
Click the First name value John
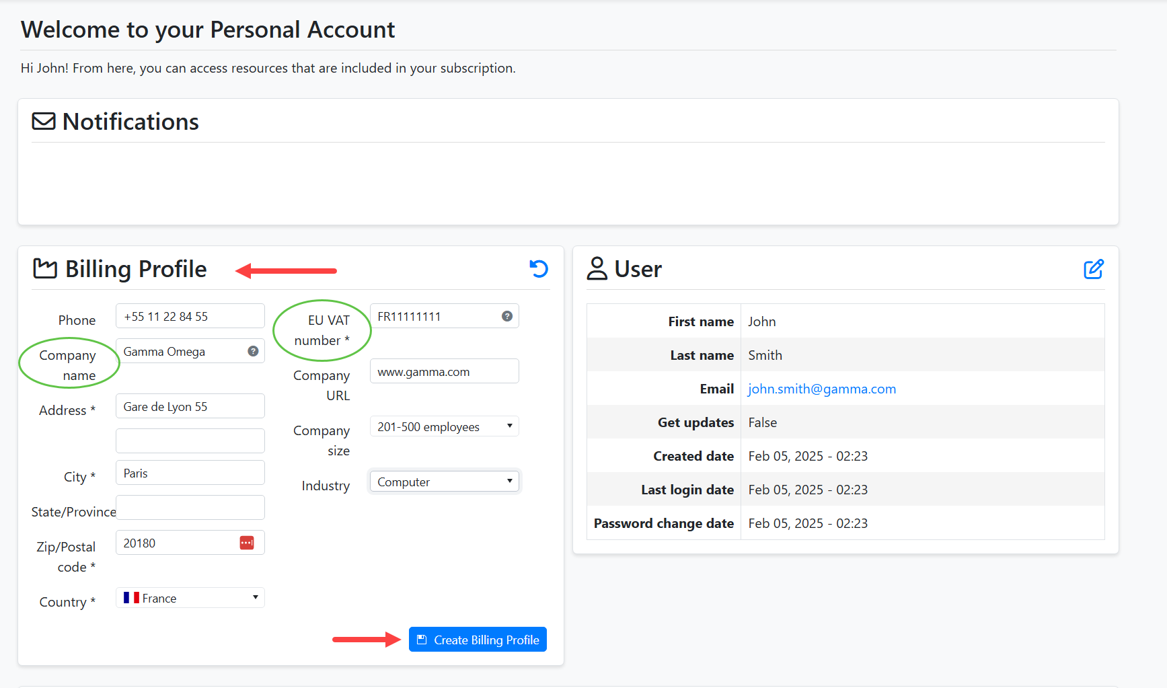coord(762,321)
